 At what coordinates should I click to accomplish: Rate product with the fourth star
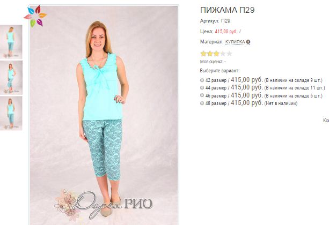coord(223,54)
